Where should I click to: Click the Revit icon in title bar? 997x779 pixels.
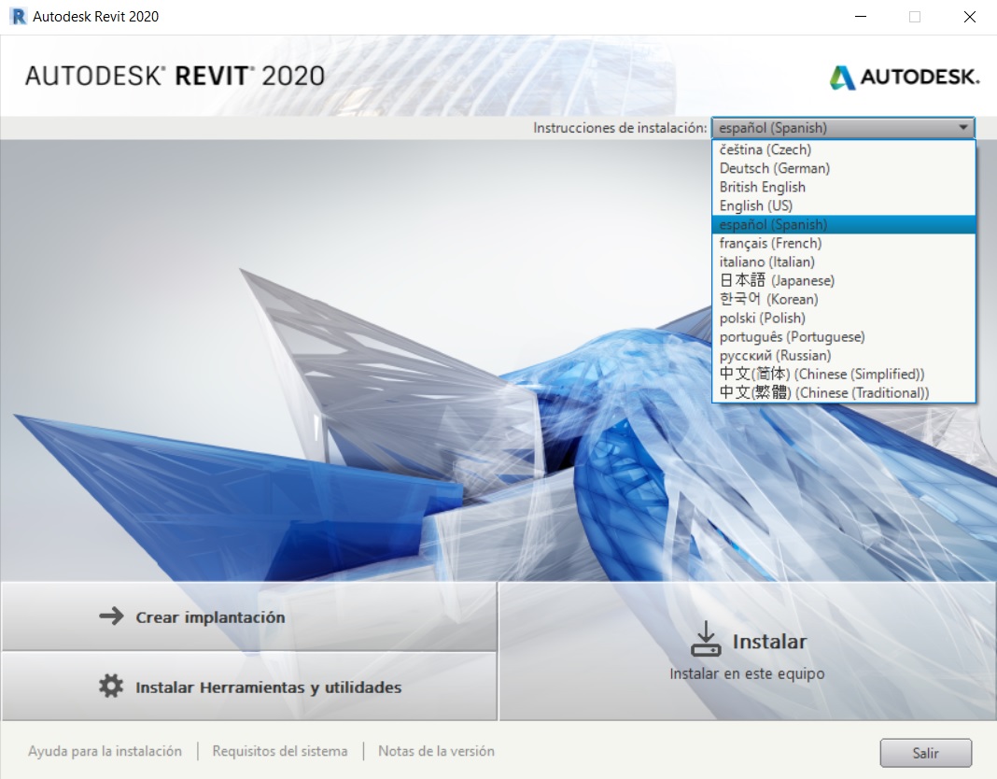tap(19, 17)
